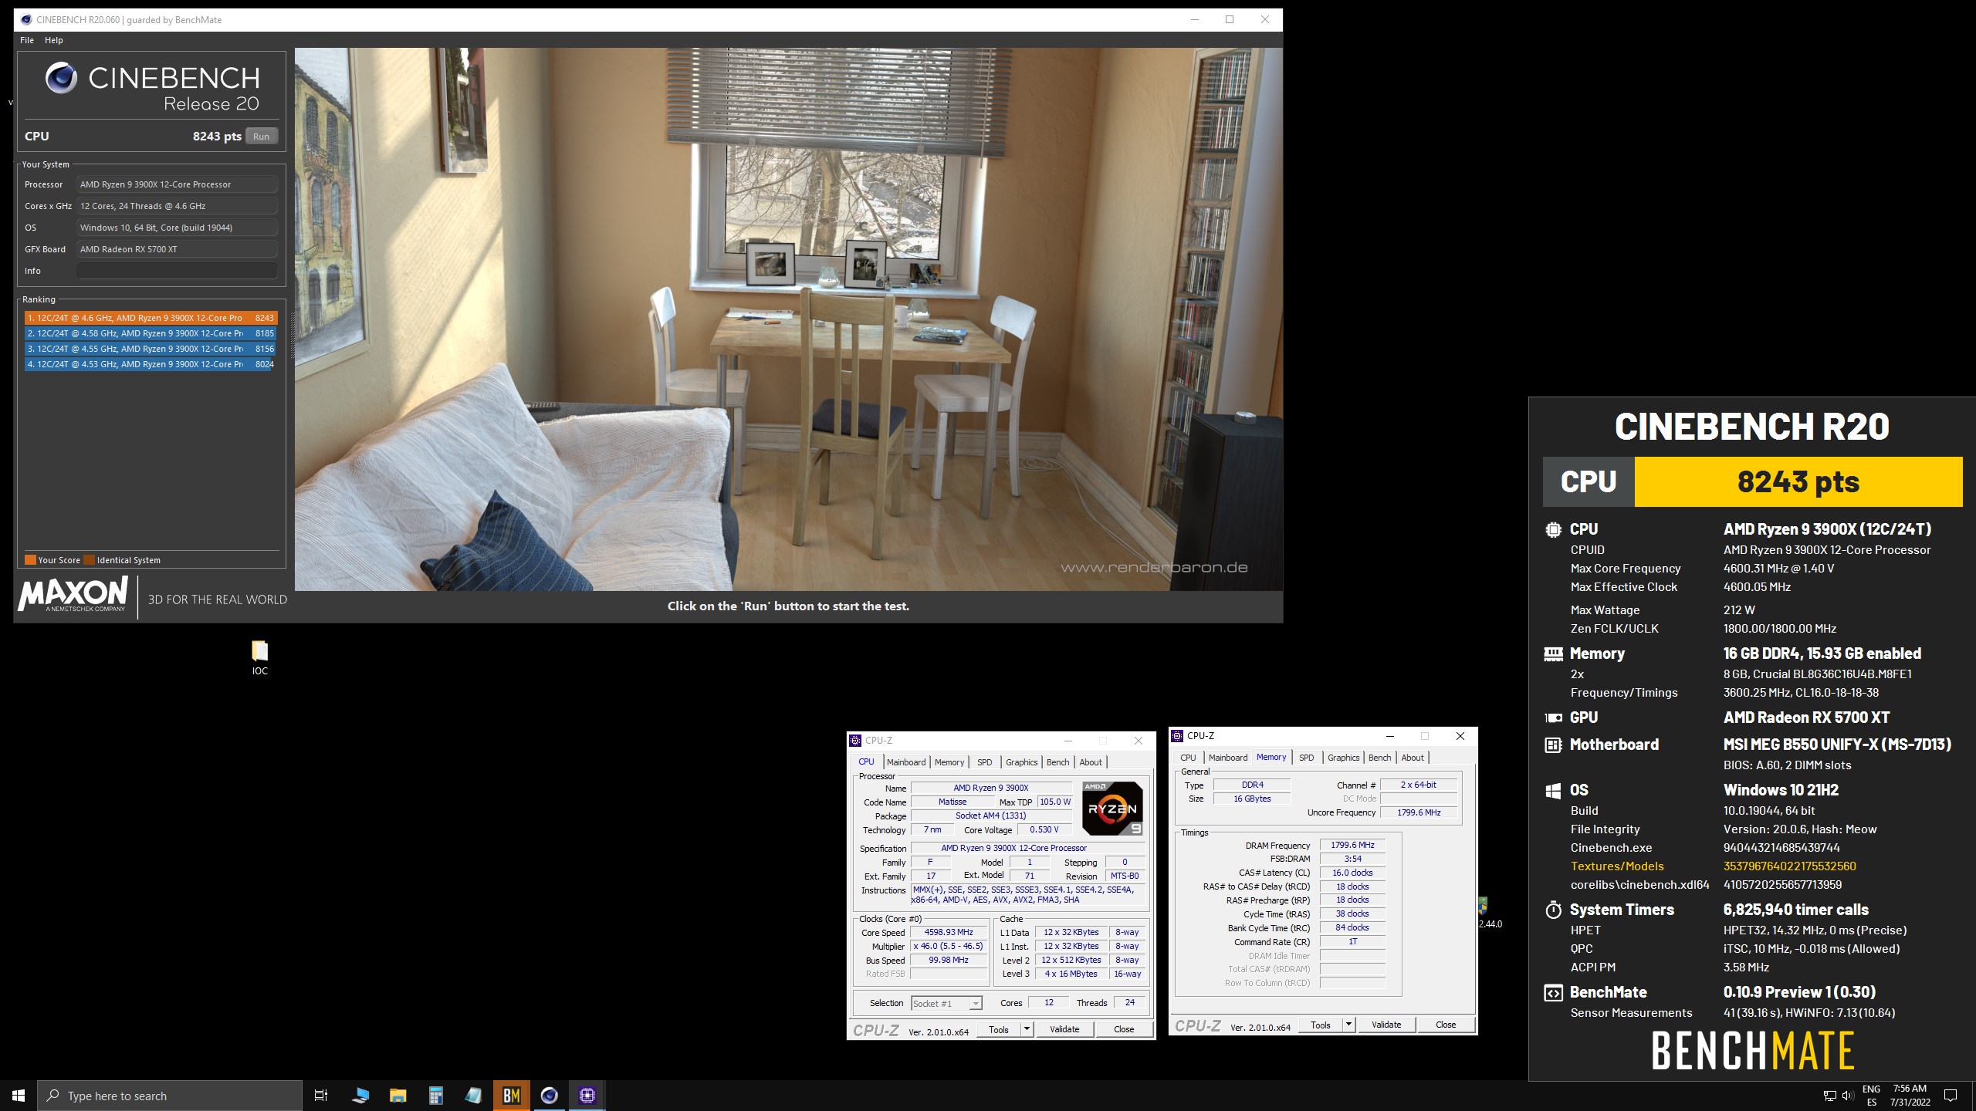Launch Calculator from the taskbar
The height and width of the screenshot is (1111, 1976).
(435, 1096)
